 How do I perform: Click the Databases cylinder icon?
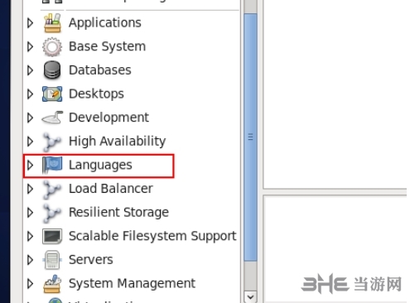click(52, 70)
